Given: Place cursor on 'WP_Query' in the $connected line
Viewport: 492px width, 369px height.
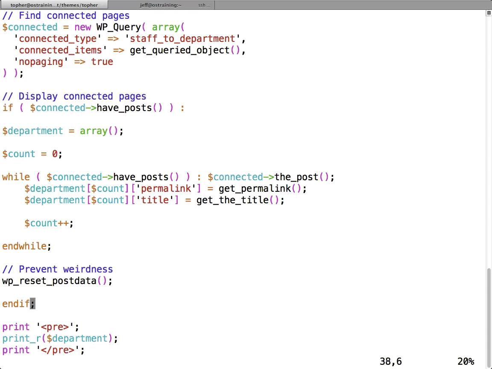Looking at the screenshot, I should point(119,27).
